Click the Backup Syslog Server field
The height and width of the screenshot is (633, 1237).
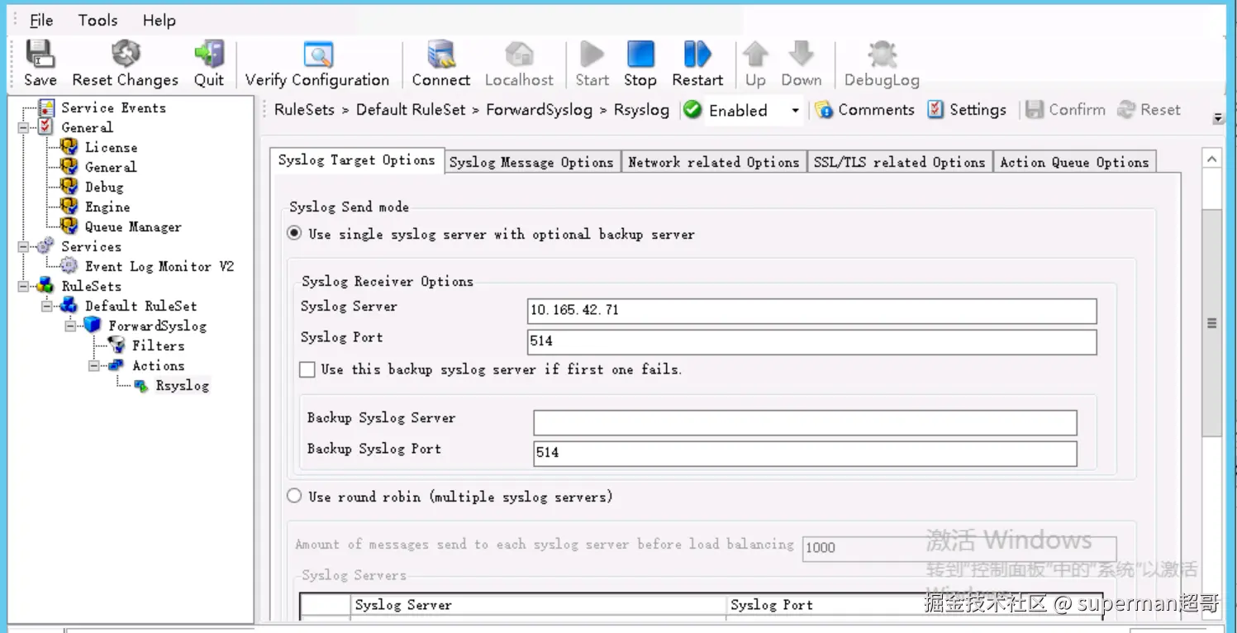805,422
